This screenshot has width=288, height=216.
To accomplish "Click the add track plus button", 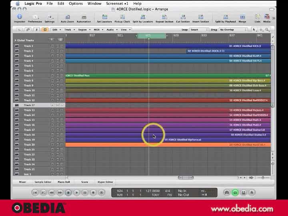I will tap(52, 40).
